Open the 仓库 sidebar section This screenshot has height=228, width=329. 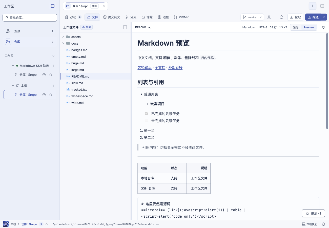30,42
